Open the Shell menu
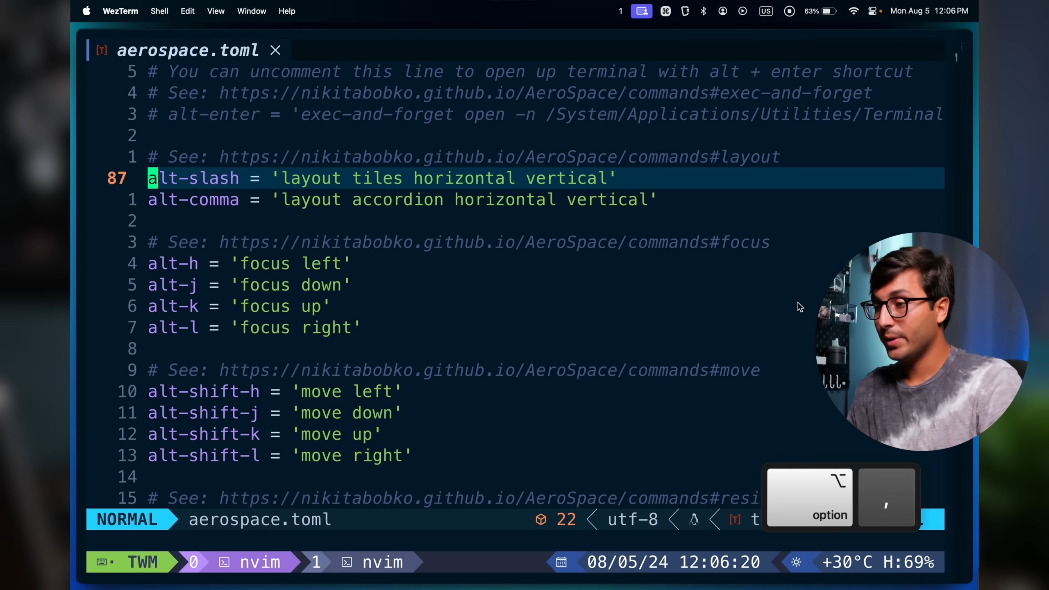The width and height of the screenshot is (1049, 590). coord(159,11)
